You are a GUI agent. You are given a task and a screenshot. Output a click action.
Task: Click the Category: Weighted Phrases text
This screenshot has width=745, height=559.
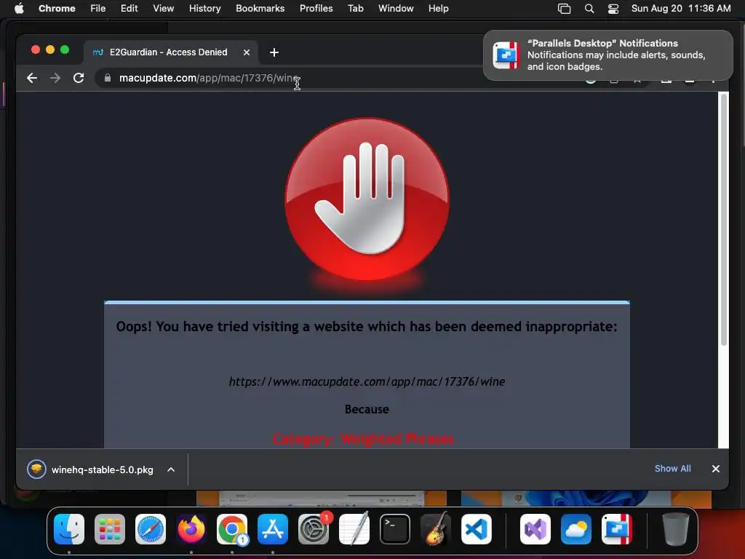363,439
